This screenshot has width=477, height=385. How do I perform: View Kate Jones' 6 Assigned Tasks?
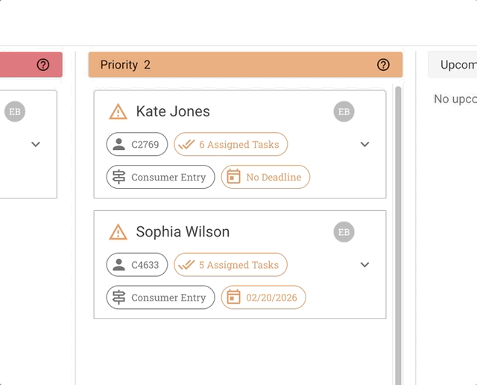[230, 145]
